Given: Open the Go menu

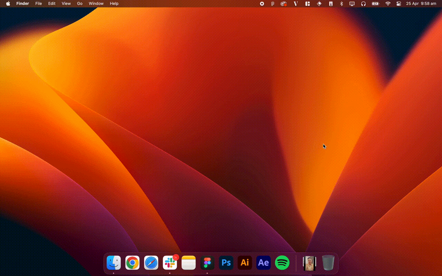Looking at the screenshot, I should click(x=80, y=3).
